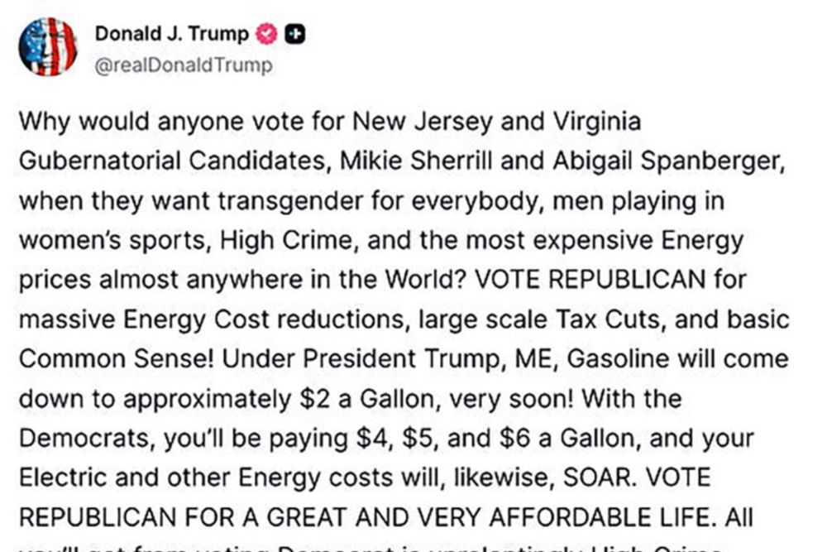This screenshot has width=827, height=552.
Task: Click the black plus badge icon
Action: (x=295, y=34)
